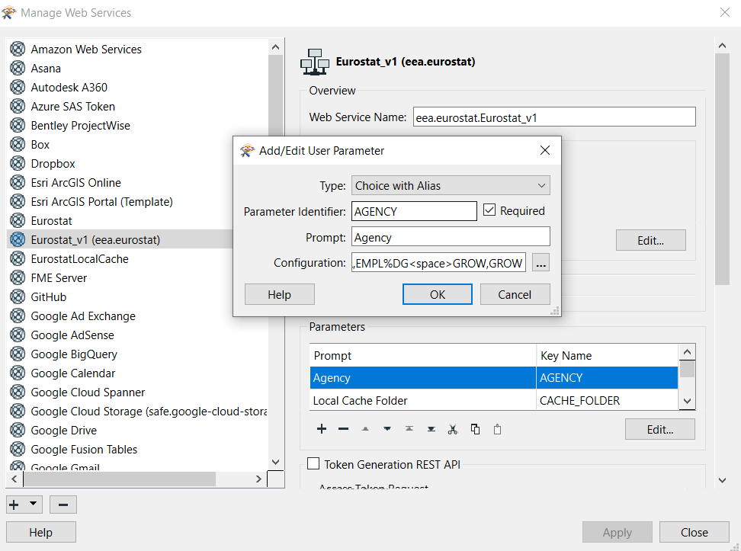Click the remove parameter minus icon
This screenshot has width=741, height=551.
(343, 429)
